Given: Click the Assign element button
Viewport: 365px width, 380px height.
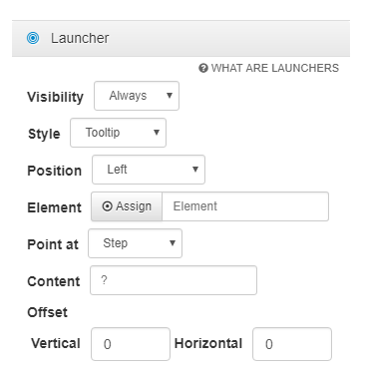Looking at the screenshot, I should [x=127, y=206].
